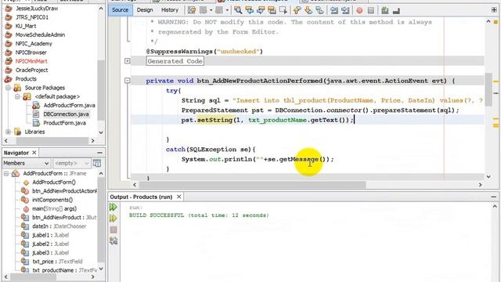Image resolution: width=501 pixels, height=282 pixels.
Task: Switch to the Design view
Action: [145, 10]
